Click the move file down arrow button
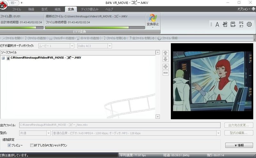 165,59
